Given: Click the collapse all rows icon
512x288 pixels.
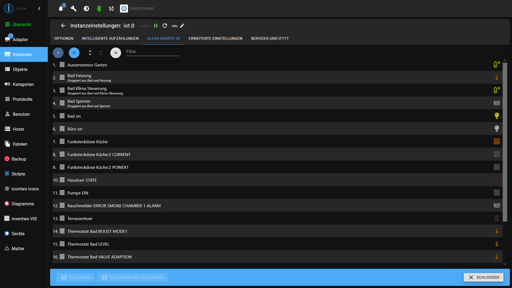Looking at the screenshot, I should coord(101,53).
